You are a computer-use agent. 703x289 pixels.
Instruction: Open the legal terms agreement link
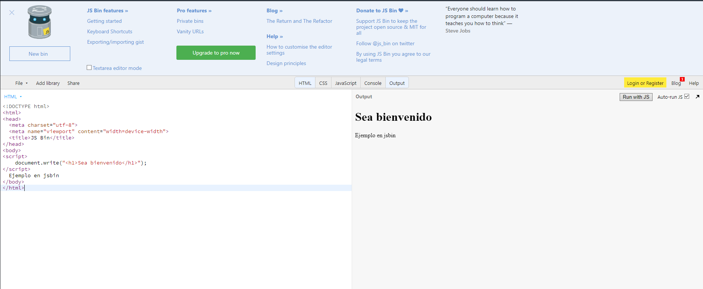pos(393,57)
